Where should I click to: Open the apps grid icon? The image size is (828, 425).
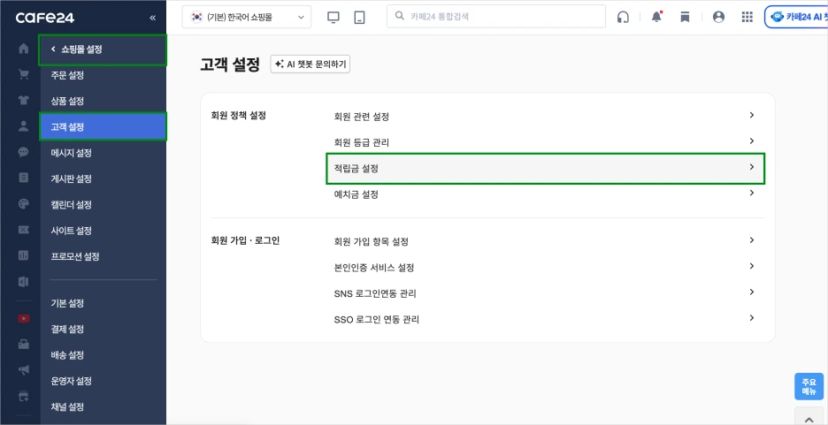(x=747, y=17)
